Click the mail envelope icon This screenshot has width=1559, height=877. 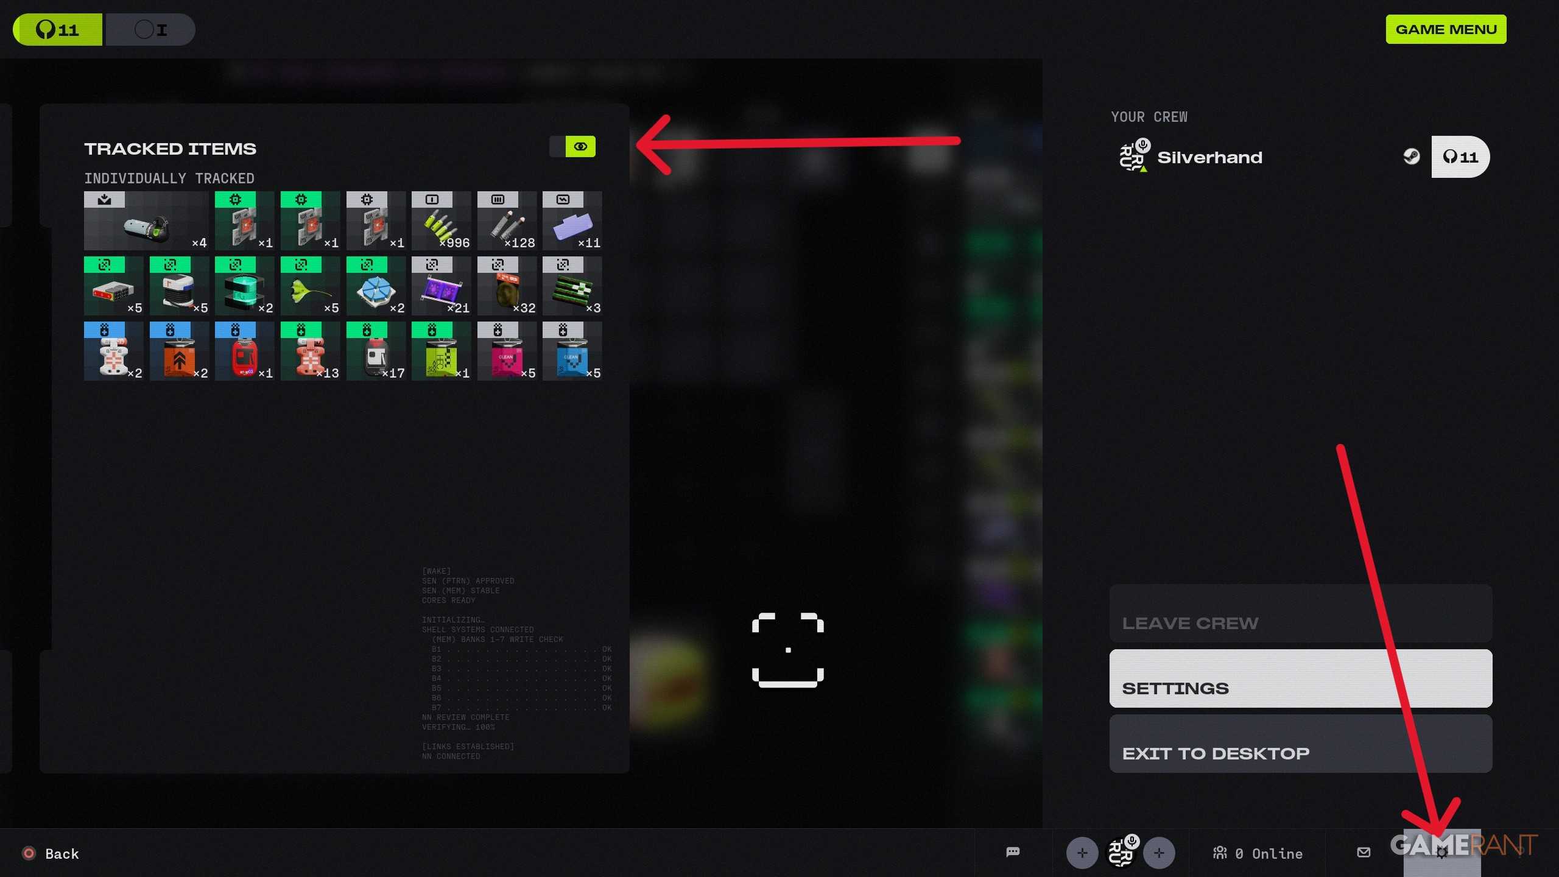click(1364, 852)
